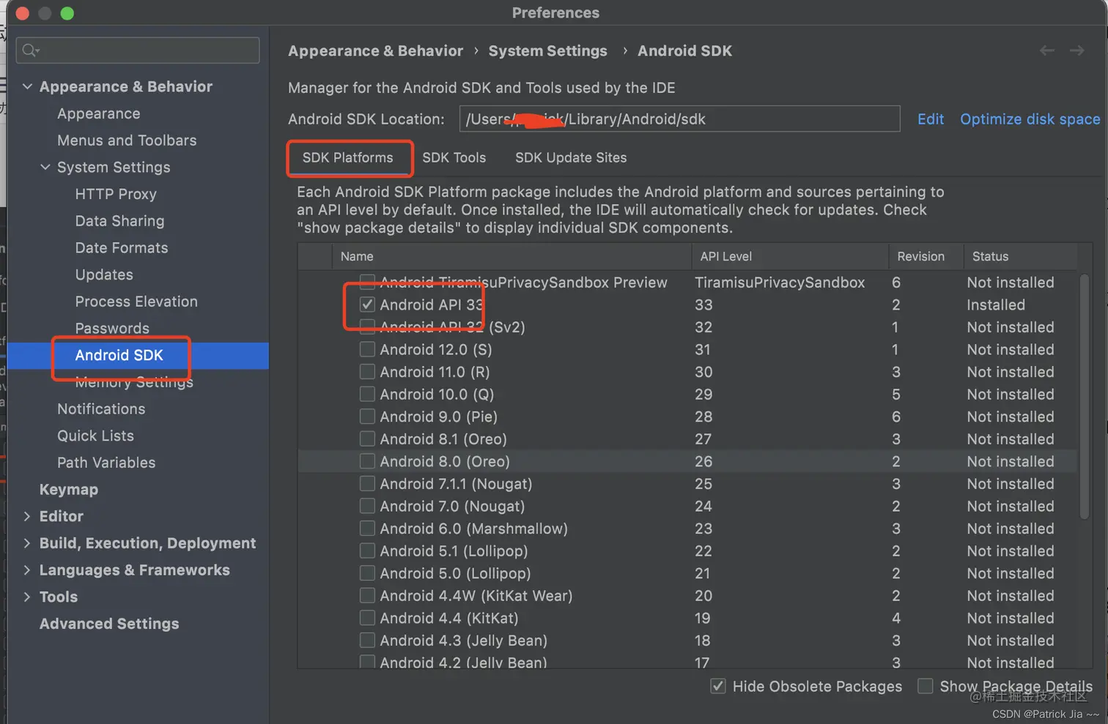Open the SDK Update Sites tab
This screenshot has height=724, width=1108.
click(x=571, y=157)
